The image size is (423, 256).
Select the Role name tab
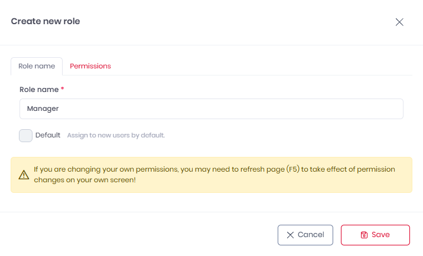tap(37, 66)
